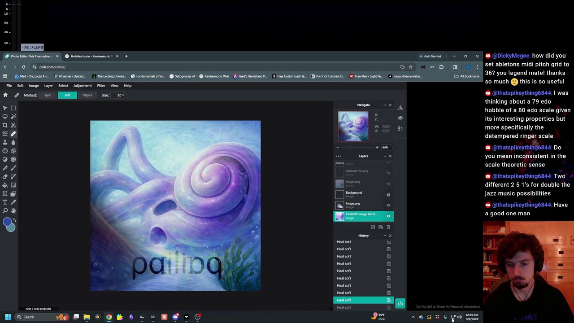Select the Heal bandage tool
This screenshot has height=323, width=574.
[13, 134]
